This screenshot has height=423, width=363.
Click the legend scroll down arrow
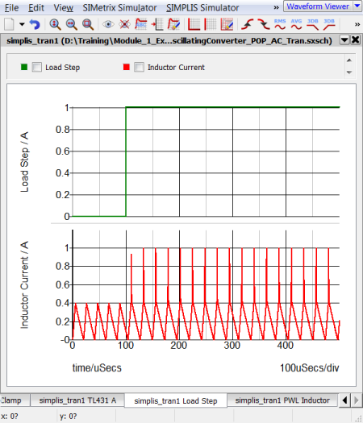pos(349,73)
